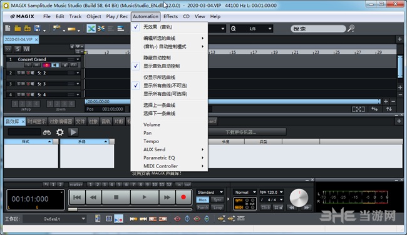Open the Effects menu
Viewport: 407px width, 235px height.
[170, 16]
